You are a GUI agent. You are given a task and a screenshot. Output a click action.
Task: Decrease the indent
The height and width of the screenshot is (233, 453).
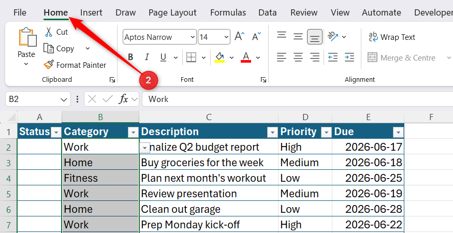click(333, 57)
